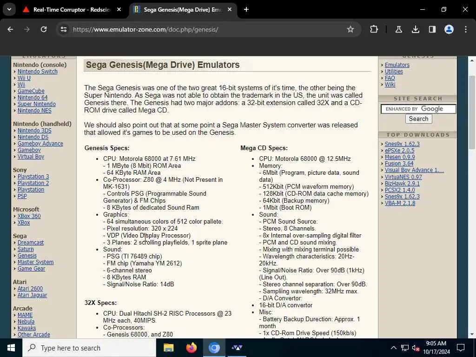Open the browser extensions puzzle icon
Viewport: 476px width, 357px height.
coord(374,29)
